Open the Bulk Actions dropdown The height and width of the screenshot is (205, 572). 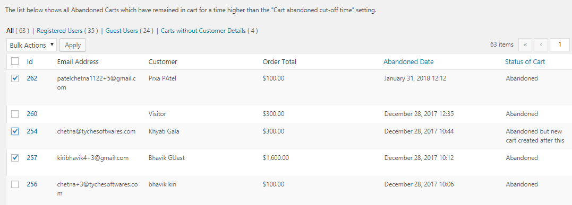pos(32,45)
